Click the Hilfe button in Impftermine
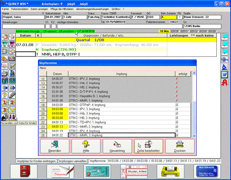This screenshot has height=180, width=231. 86,146
